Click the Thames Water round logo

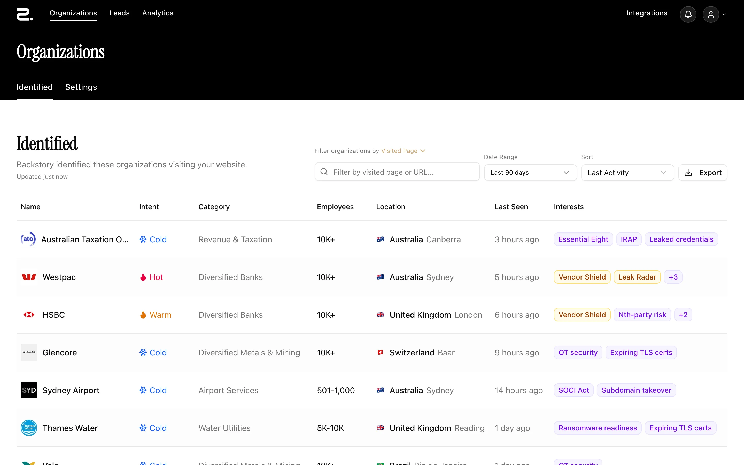pyautogui.click(x=29, y=428)
